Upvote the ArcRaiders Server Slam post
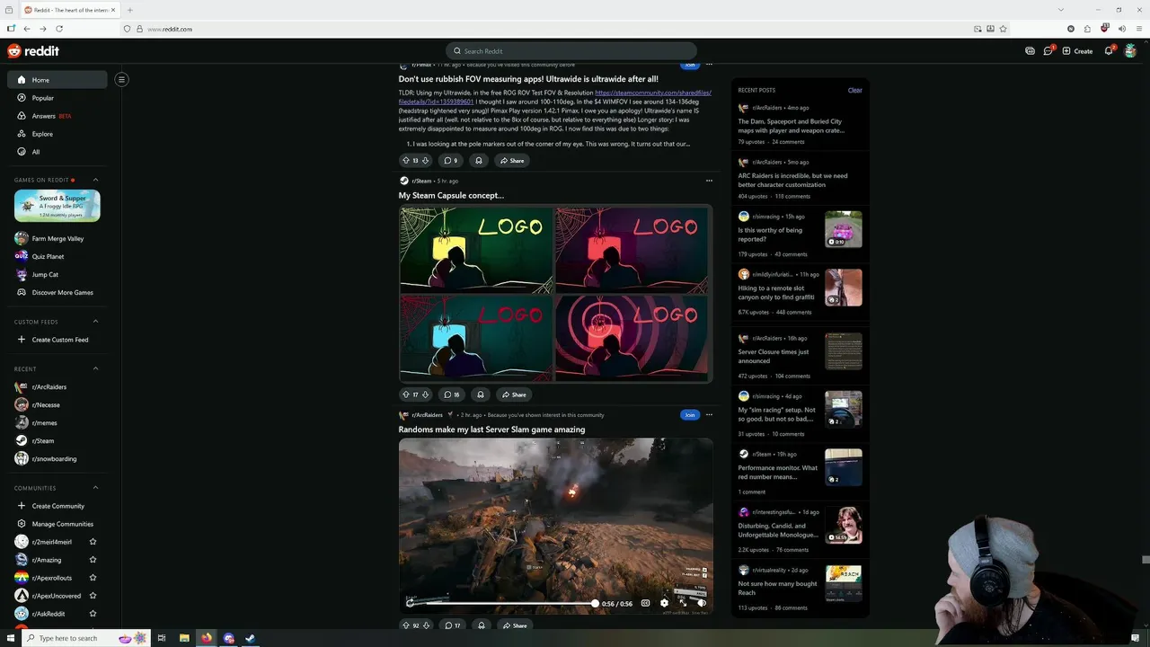 click(x=405, y=625)
